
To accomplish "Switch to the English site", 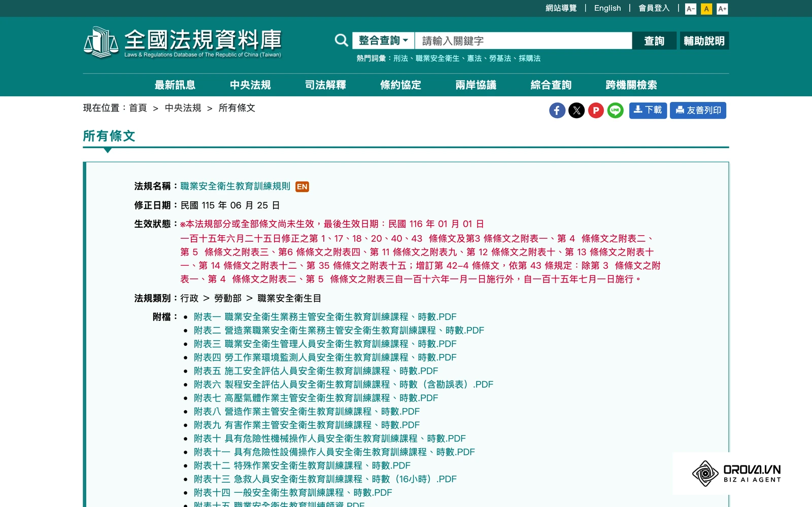I will (x=607, y=8).
